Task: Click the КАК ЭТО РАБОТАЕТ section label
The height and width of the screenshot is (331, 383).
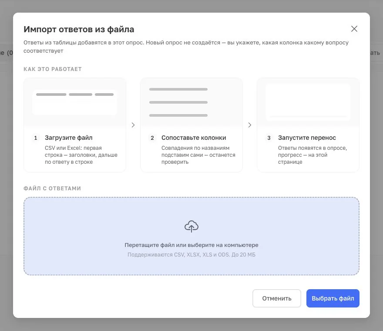Action: pos(53,69)
